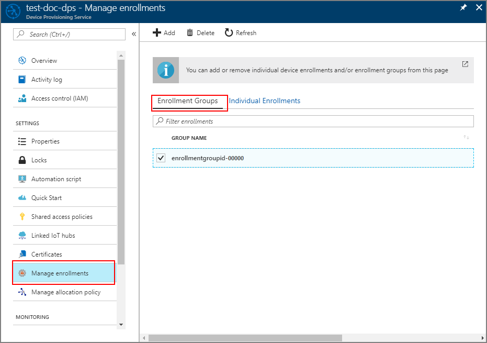Click the Shared access policies key icon
This screenshot has width=487, height=343.
point(22,217)
